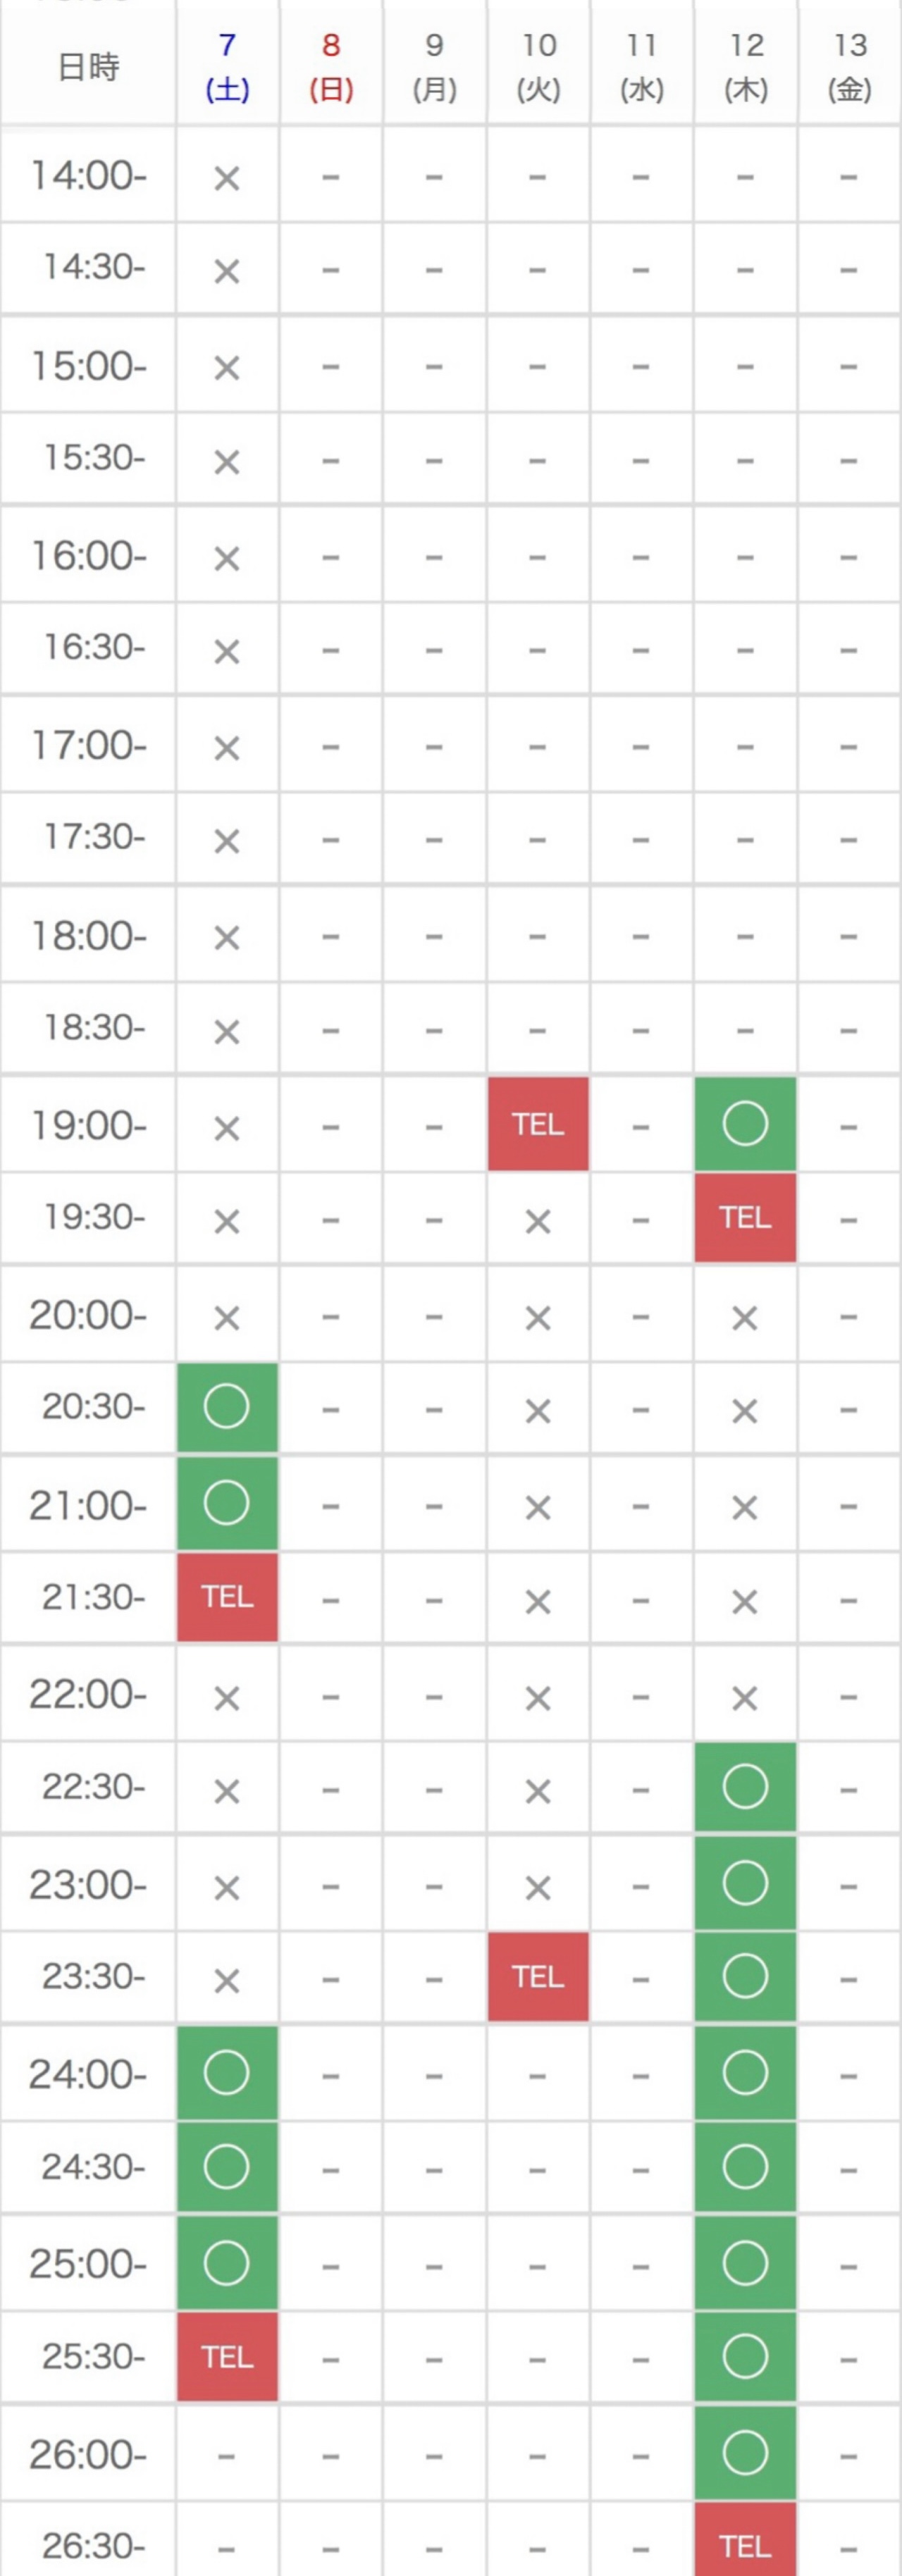Select available 25:30 slot on Thursday 12

(745, 2357)
